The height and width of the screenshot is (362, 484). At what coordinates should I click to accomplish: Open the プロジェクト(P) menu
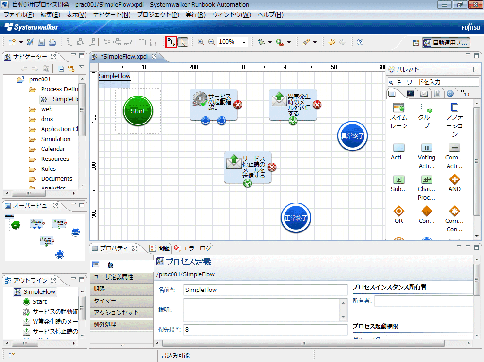pos(157,15)
